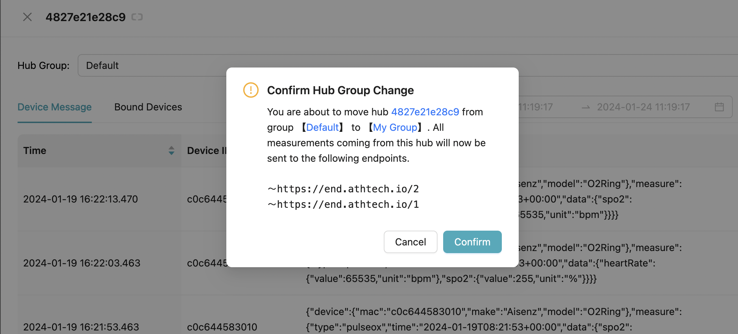Click the Time column header
Image resolution: width=738 pixels, height=334 pixels.
pyautogui.click(x=99, y=150)
